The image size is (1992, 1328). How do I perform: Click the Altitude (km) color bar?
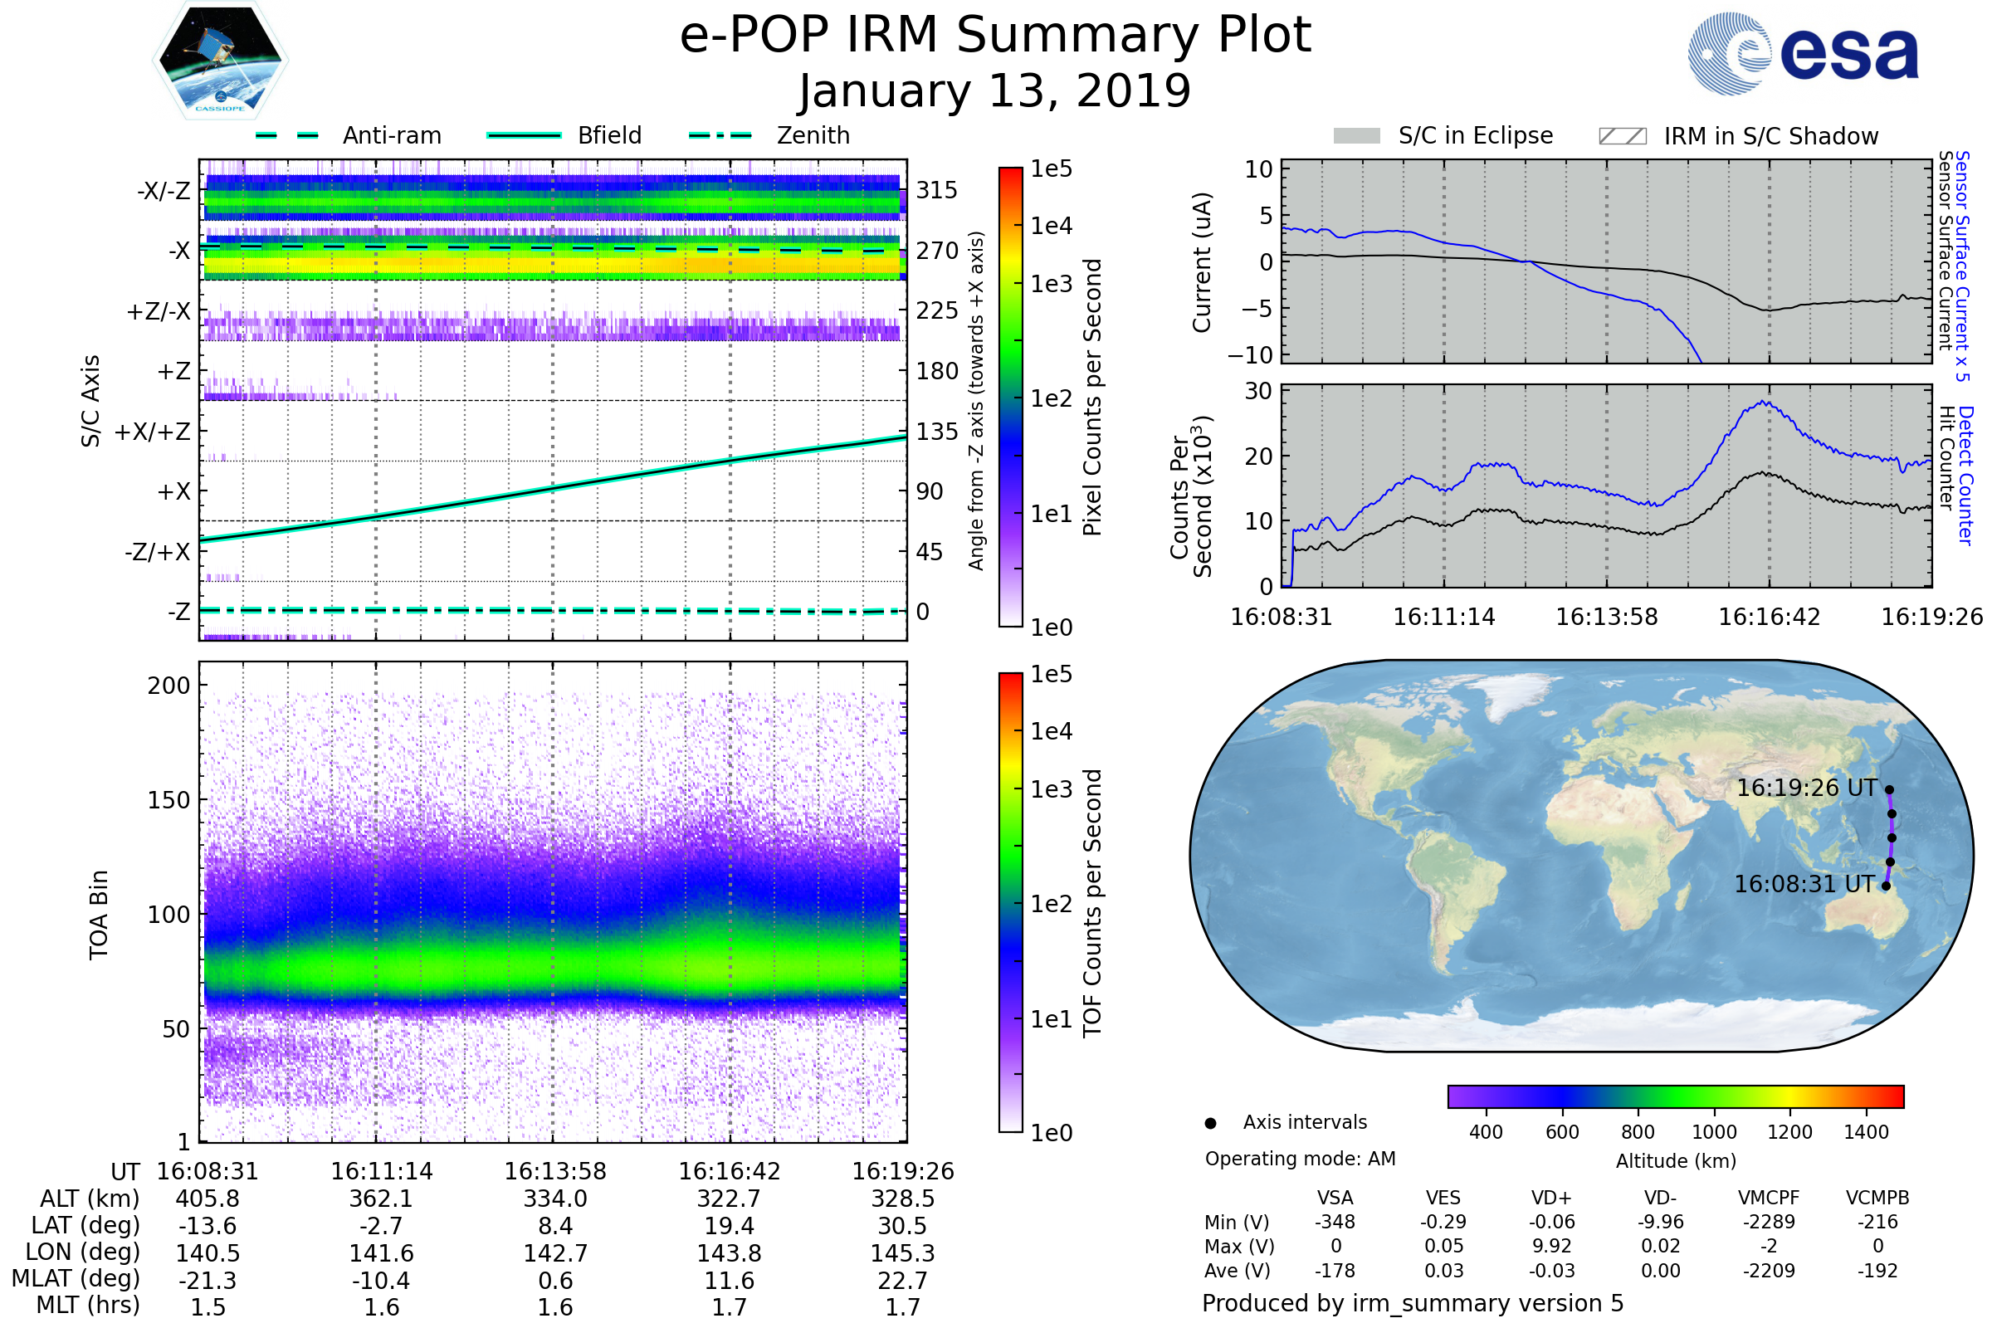click(1675, 1096)
